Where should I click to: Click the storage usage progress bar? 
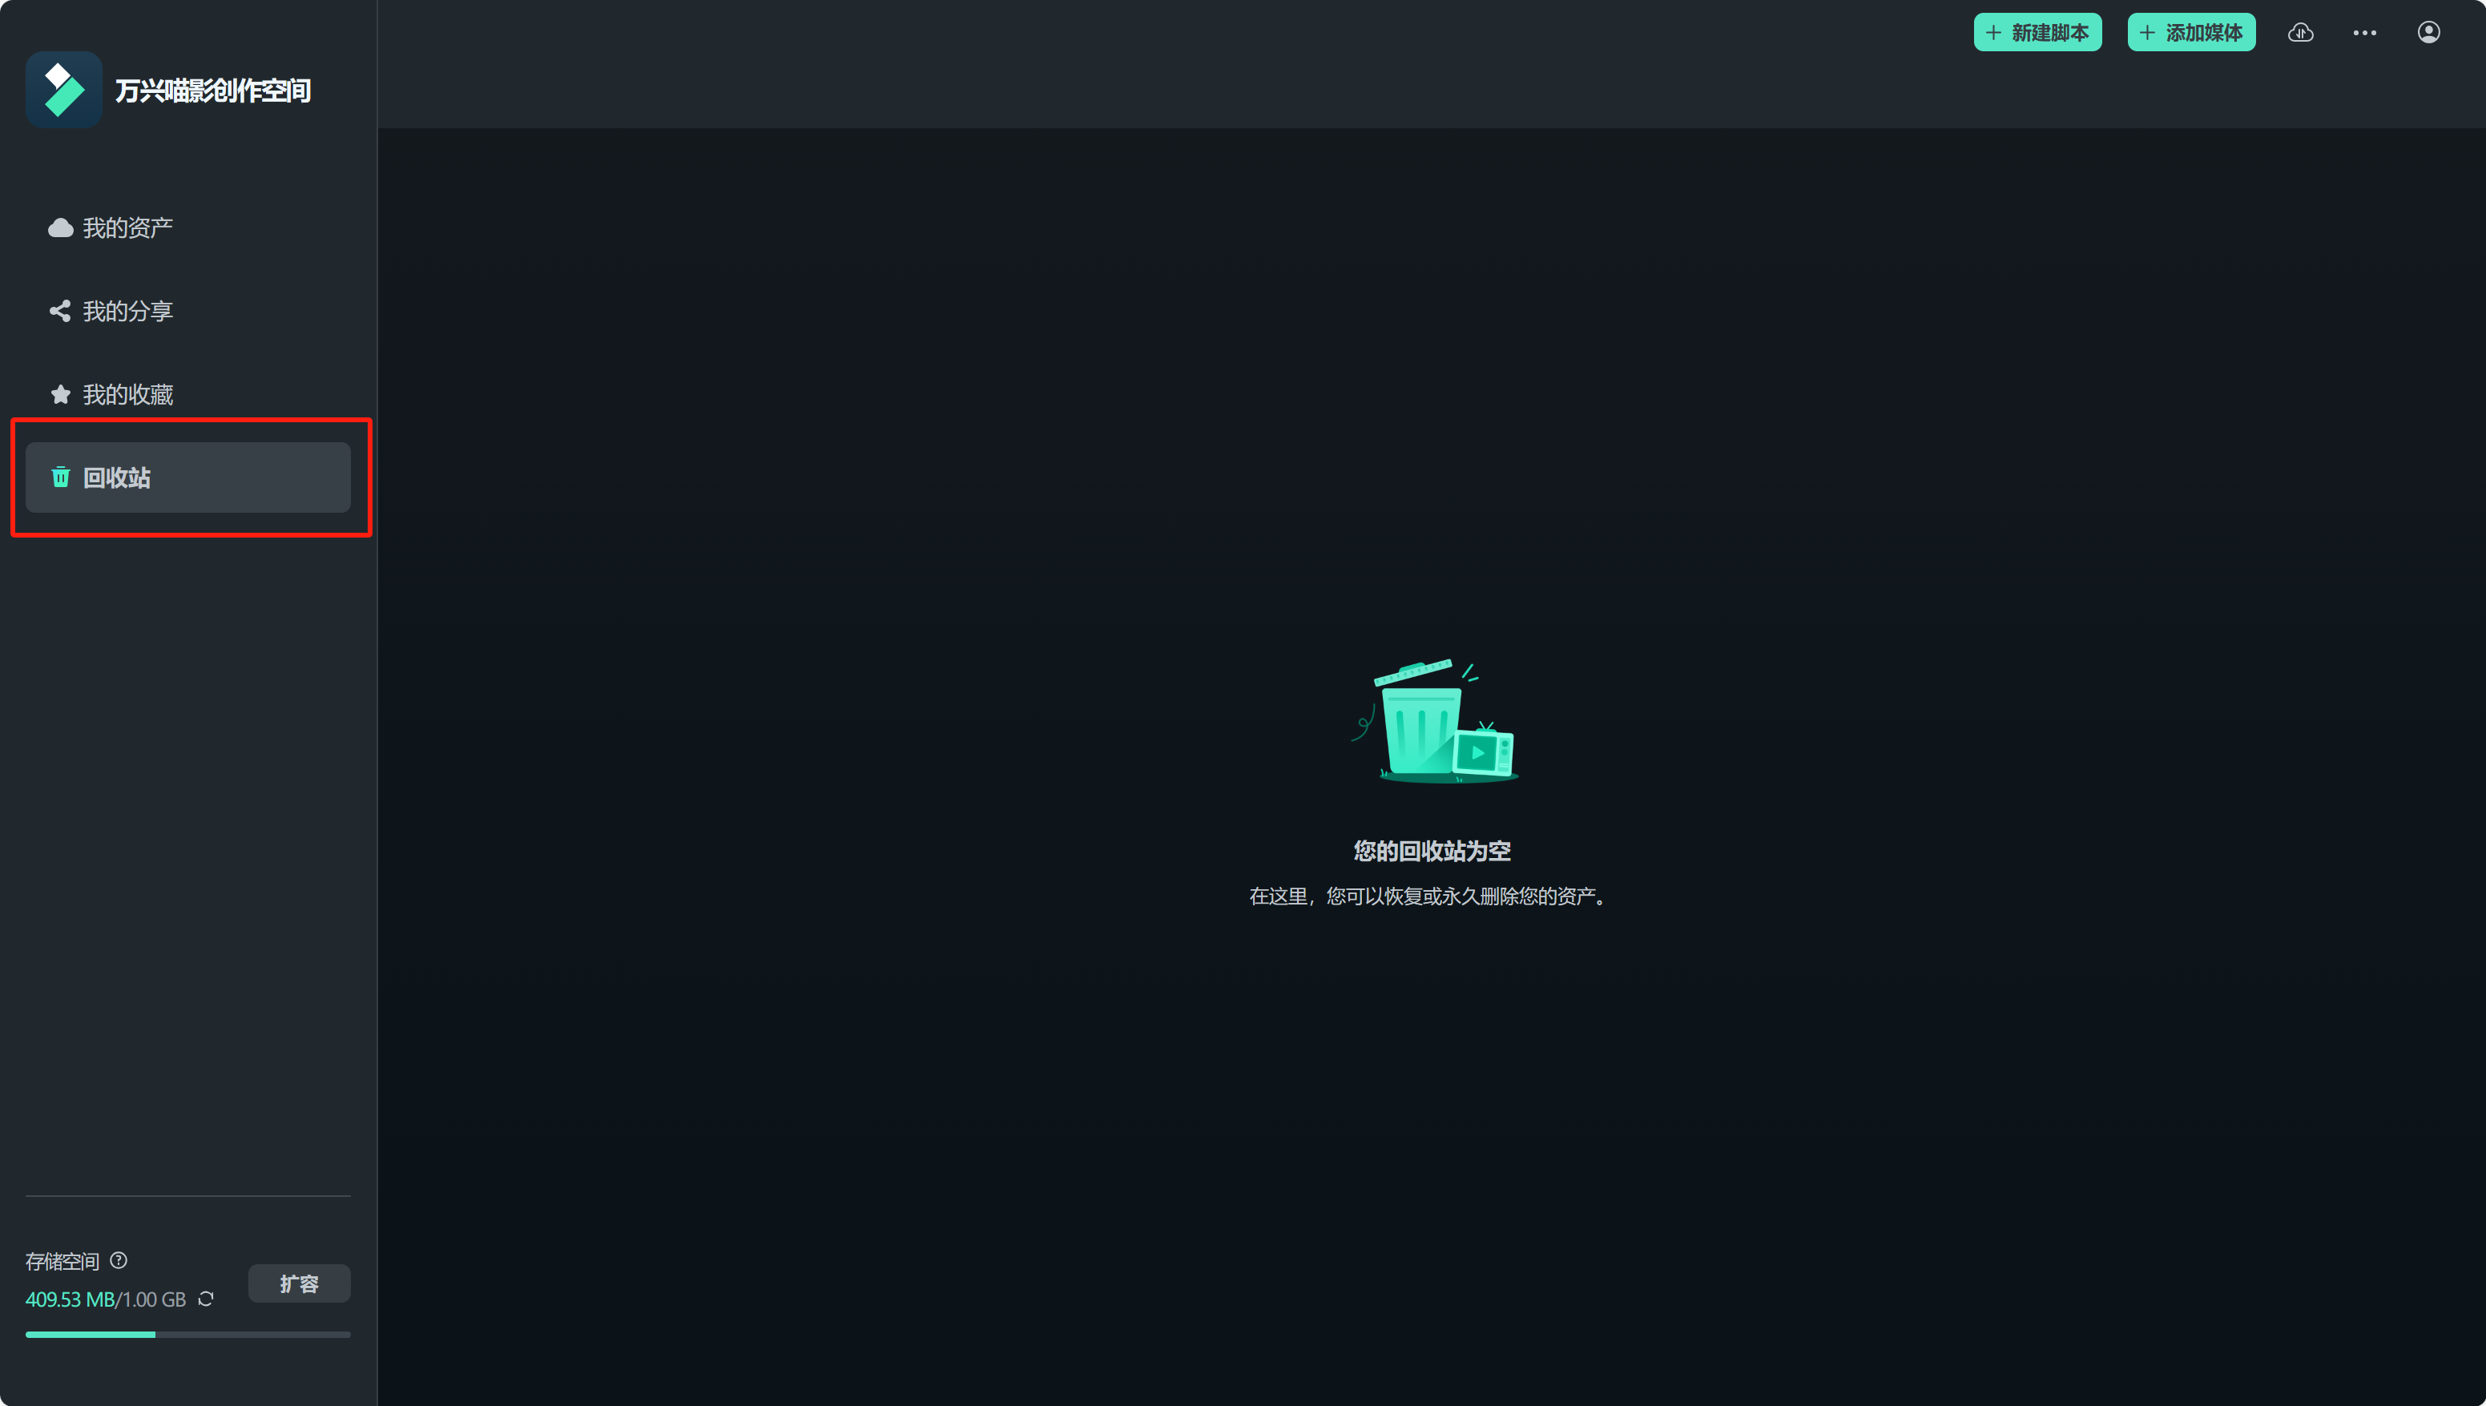(x=187, y=1335)
